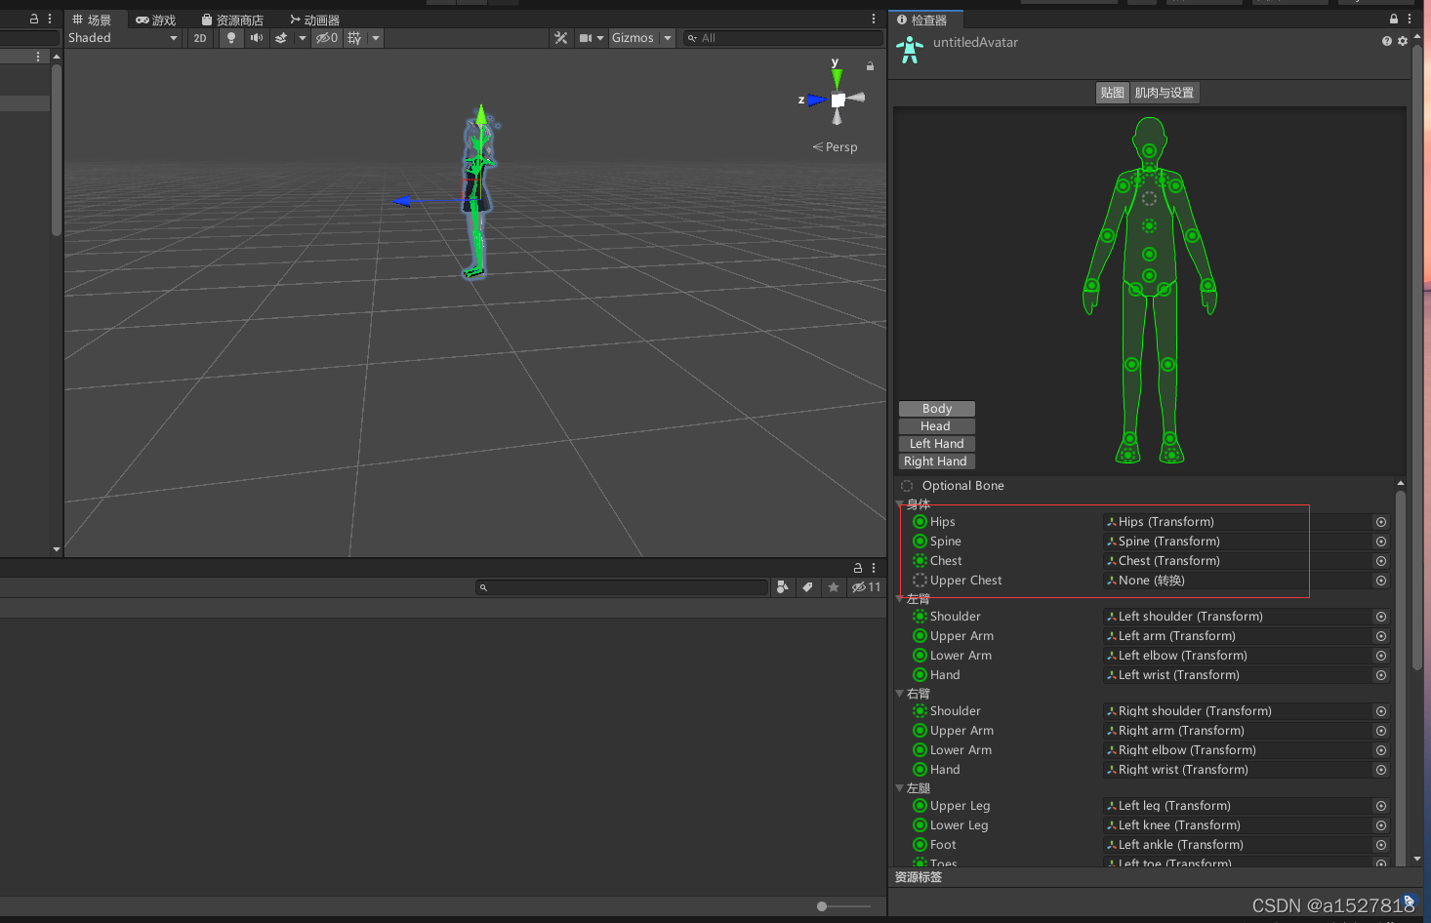This screenshot has height=923, width=1431.
Task: Open Inspector help question mark icon
Action: [1386, 41]
